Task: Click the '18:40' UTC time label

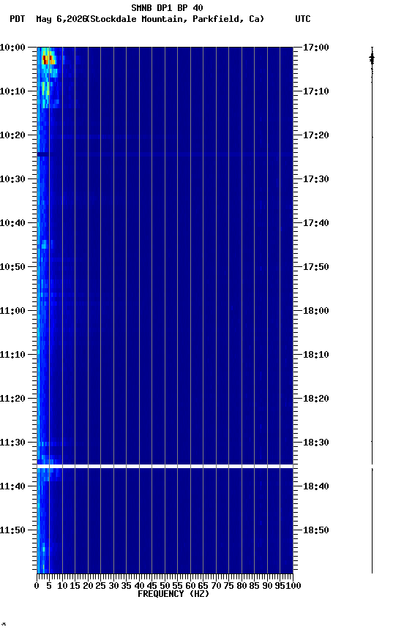Action: (316, 487)
